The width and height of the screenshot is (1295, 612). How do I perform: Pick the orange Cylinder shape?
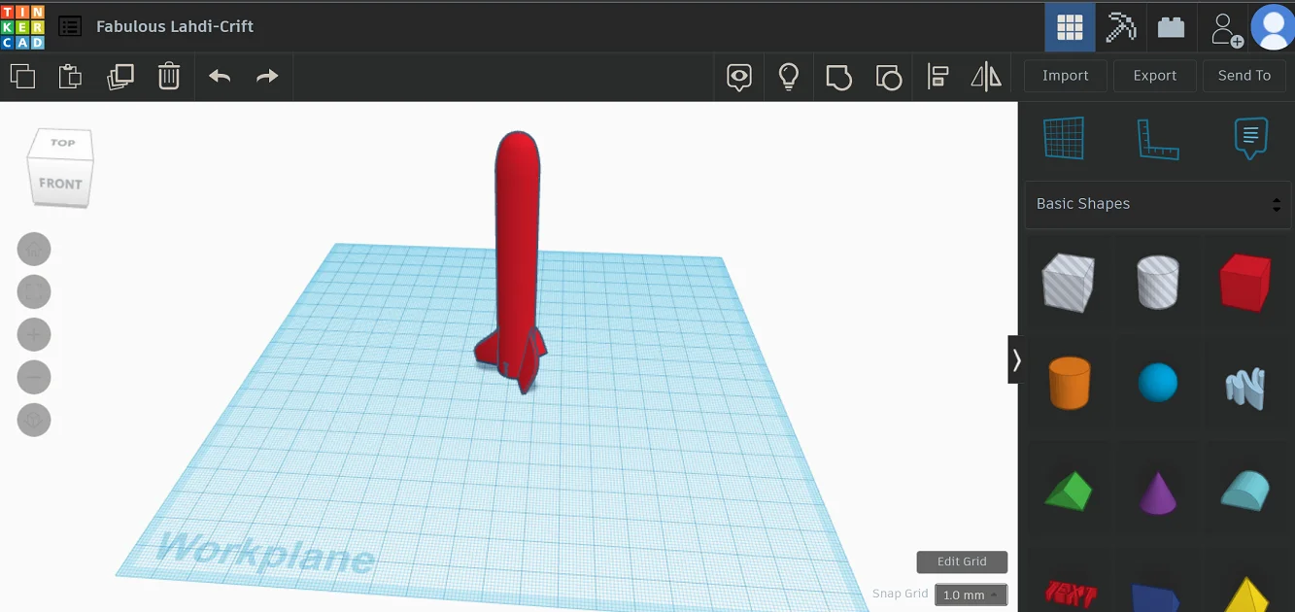pos(1069,382)
